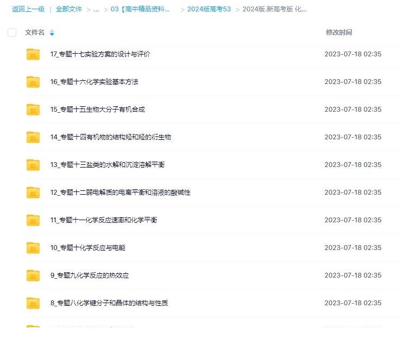Open 17_专题十七实验方案的设计与评价 folder name
Viewport: 401px width, 340px height.
click(100, 54)
